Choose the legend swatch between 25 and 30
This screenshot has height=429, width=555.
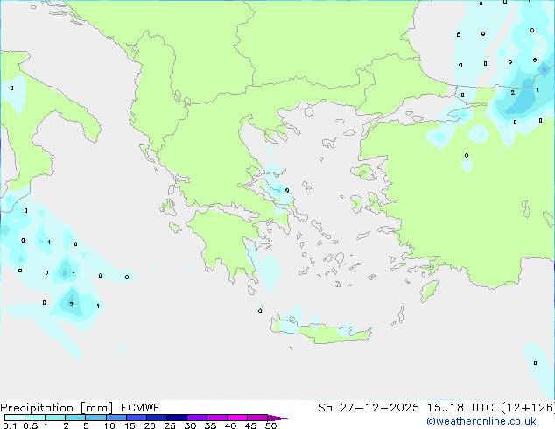coord(176,418)
